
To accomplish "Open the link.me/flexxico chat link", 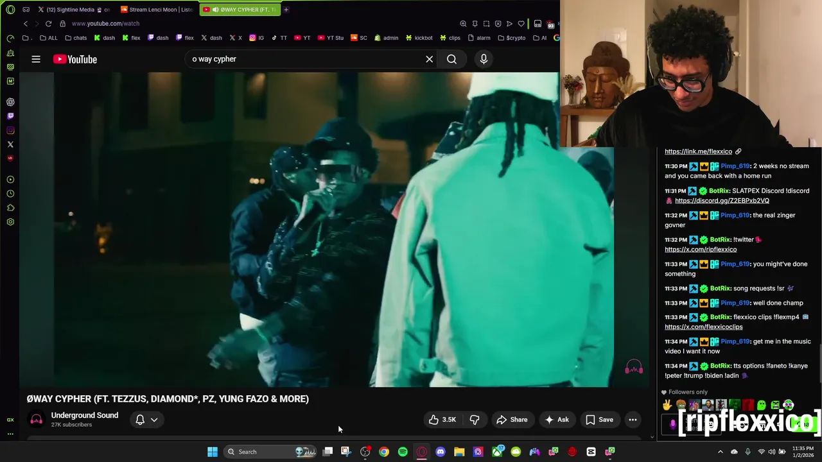I will tap(698, 151).
